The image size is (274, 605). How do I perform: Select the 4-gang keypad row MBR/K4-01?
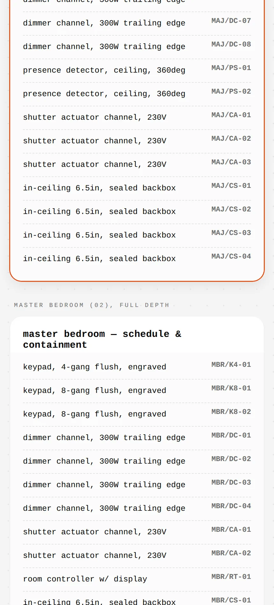click(137, 367)
